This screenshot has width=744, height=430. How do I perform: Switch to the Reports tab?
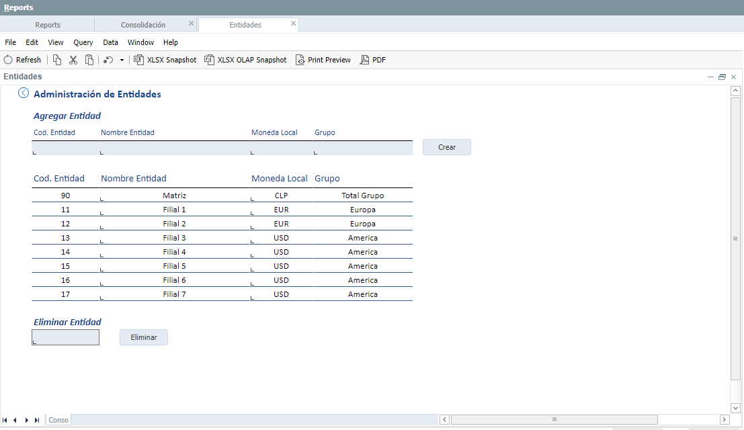(x=48, y=25)
